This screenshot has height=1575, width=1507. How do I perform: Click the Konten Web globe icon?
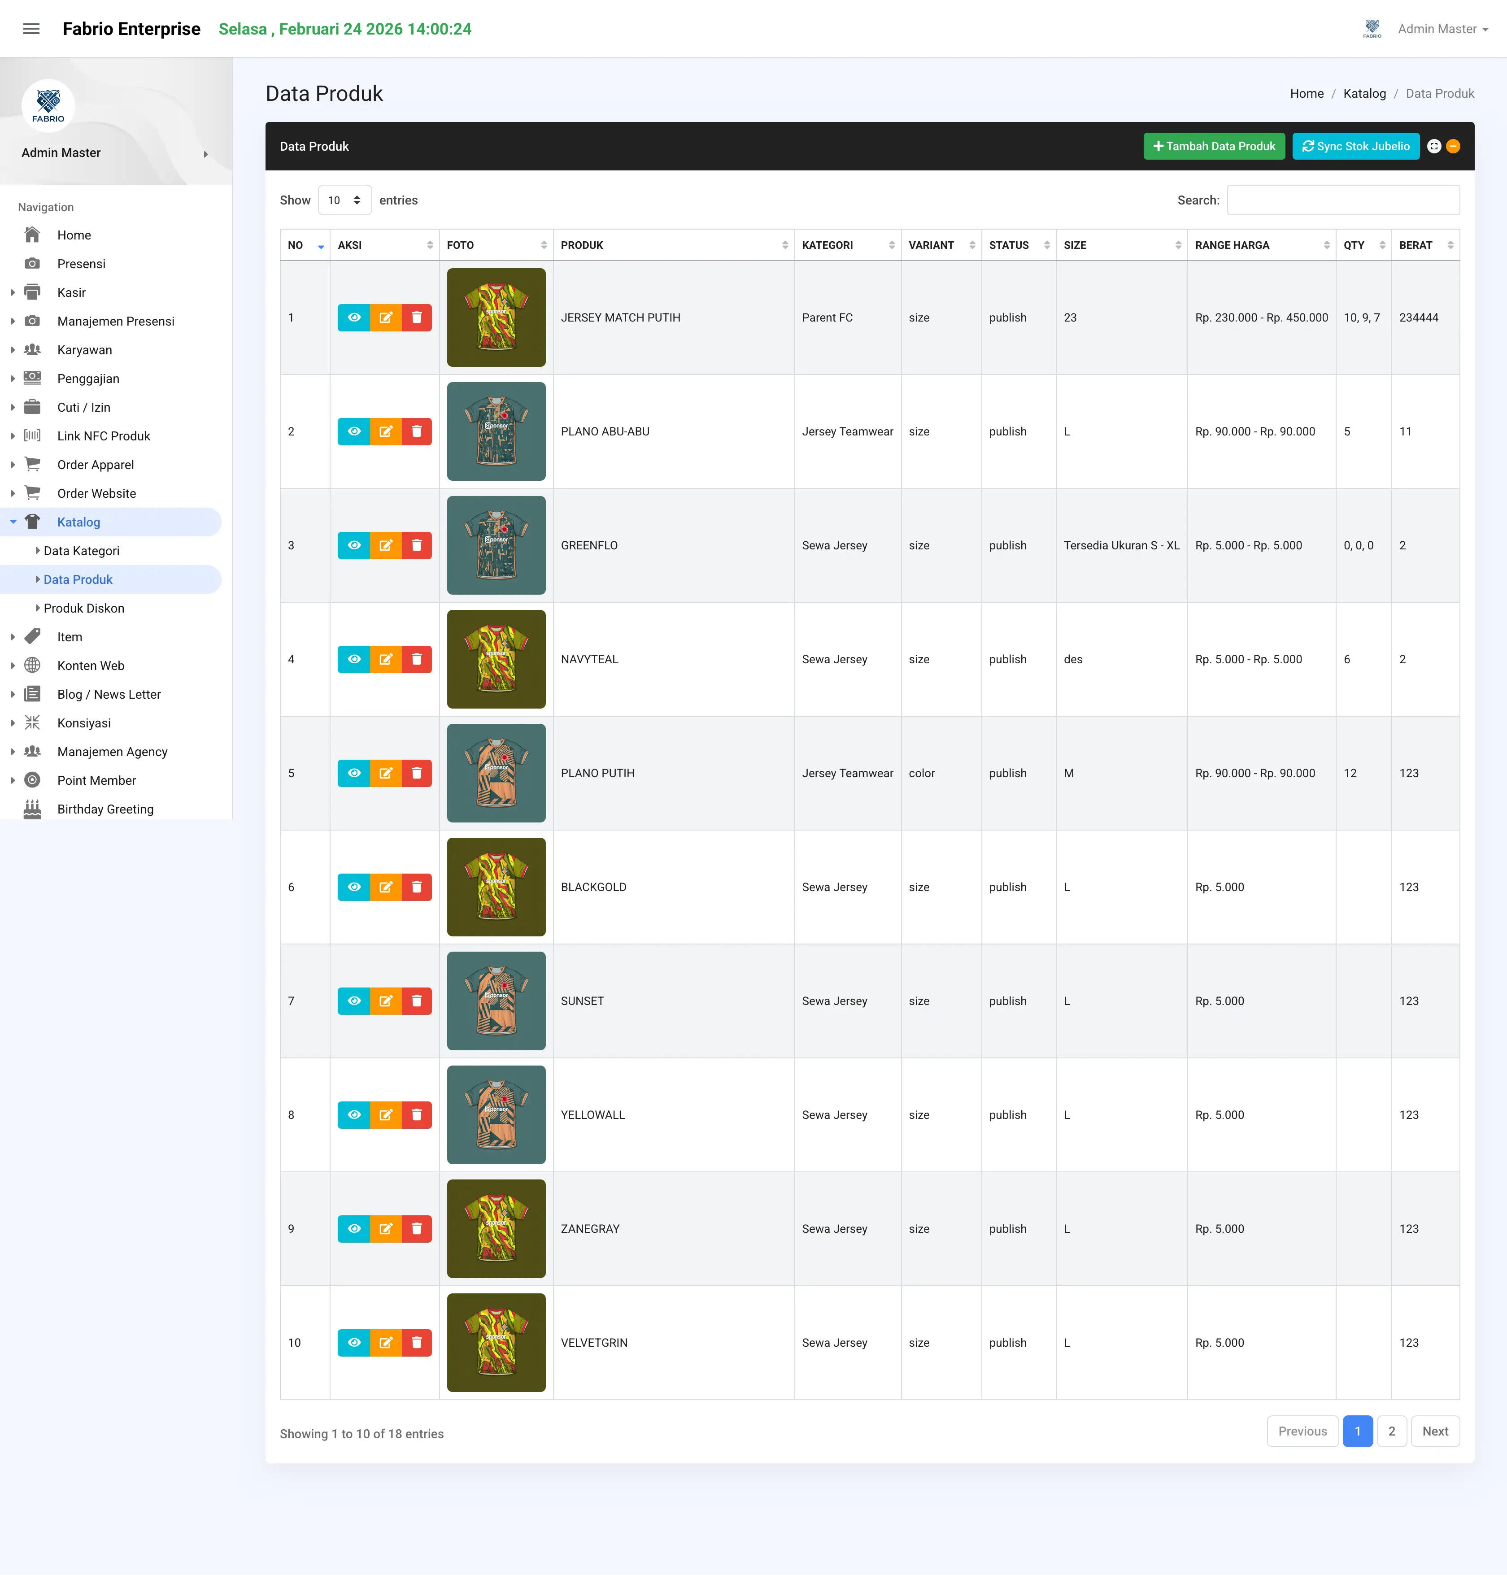pyautogui.click(x=32, y=666)
